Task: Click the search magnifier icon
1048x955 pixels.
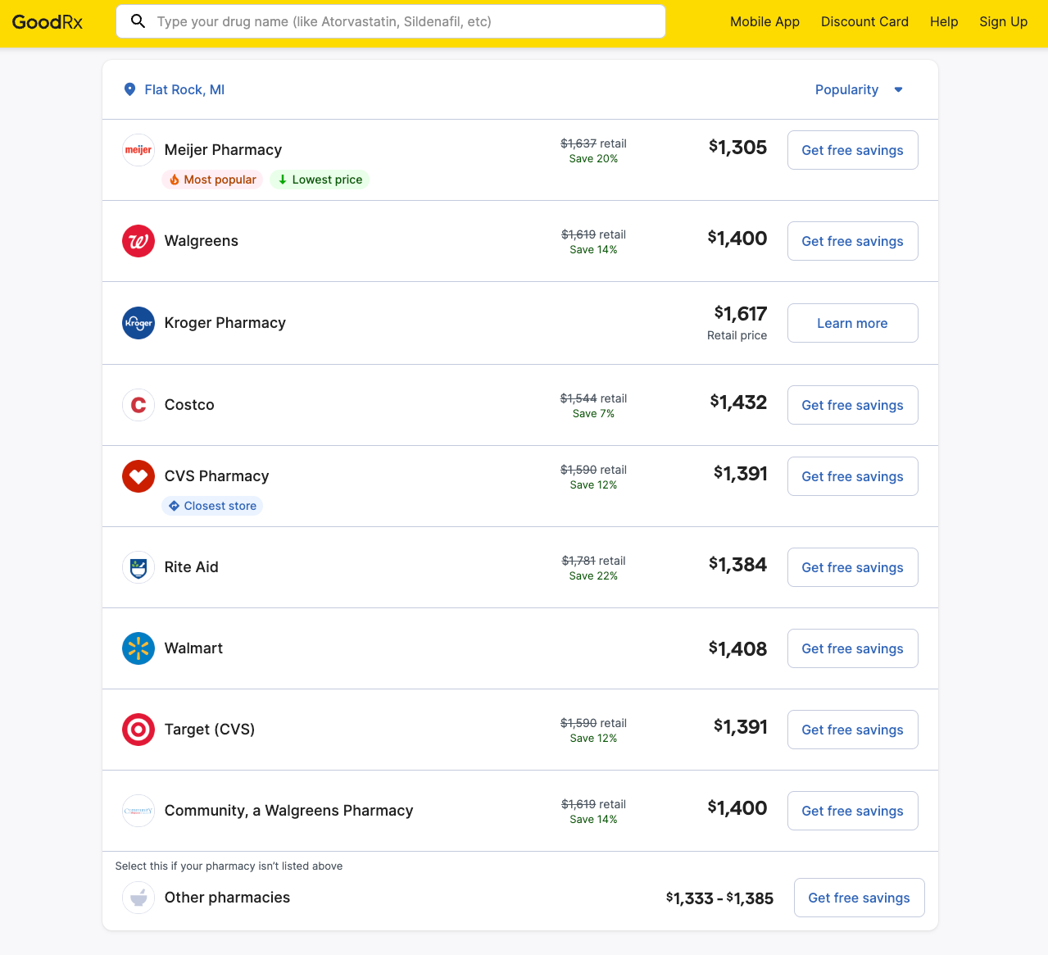Action: [x=138, y=21]
